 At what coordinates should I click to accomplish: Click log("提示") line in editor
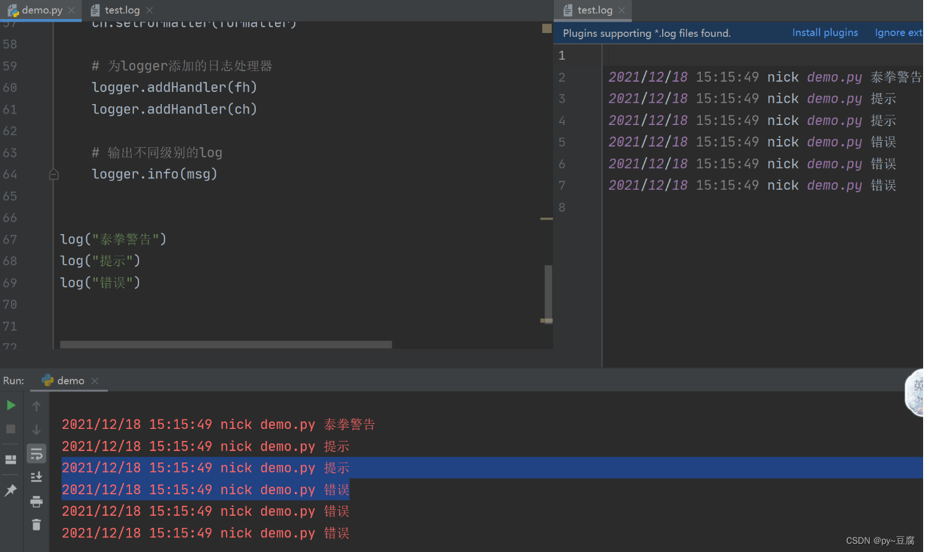tap(100, 261)
